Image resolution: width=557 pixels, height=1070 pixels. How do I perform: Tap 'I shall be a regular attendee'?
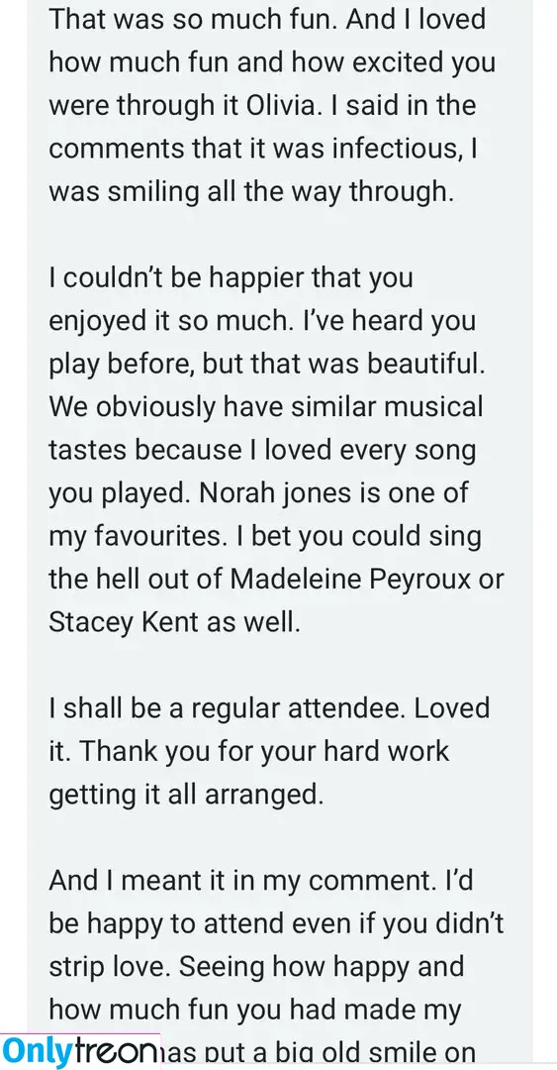coord(228,708)
